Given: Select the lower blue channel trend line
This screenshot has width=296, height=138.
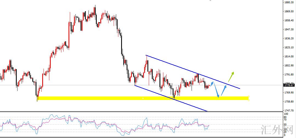Looking at the screenshot, I should [x=171, y=98].
